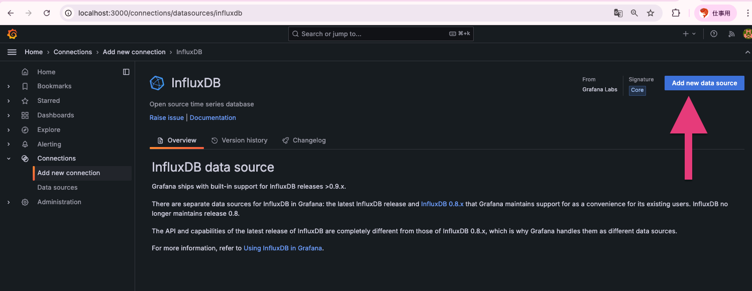Open the news RSS feed icon
The image size is (752, 291).
pos(731,34)
